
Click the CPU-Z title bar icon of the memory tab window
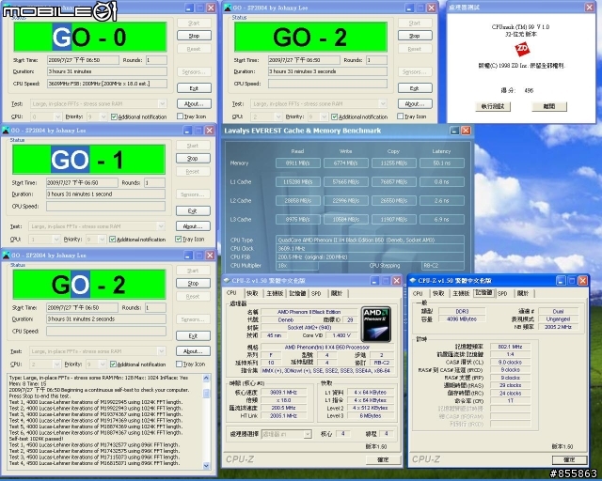point(413,280)
